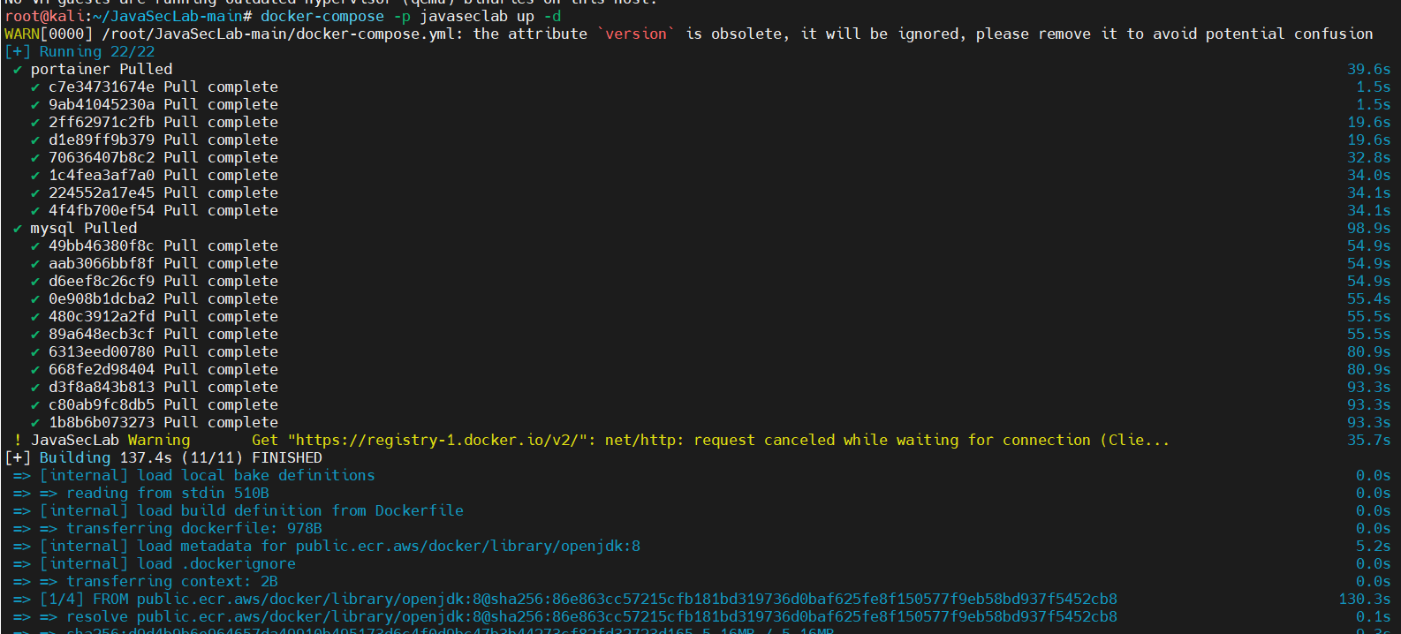Click the 5.2s load metadata time
The width and height of the screenshot is (1401, 634).
(1374, 546)
